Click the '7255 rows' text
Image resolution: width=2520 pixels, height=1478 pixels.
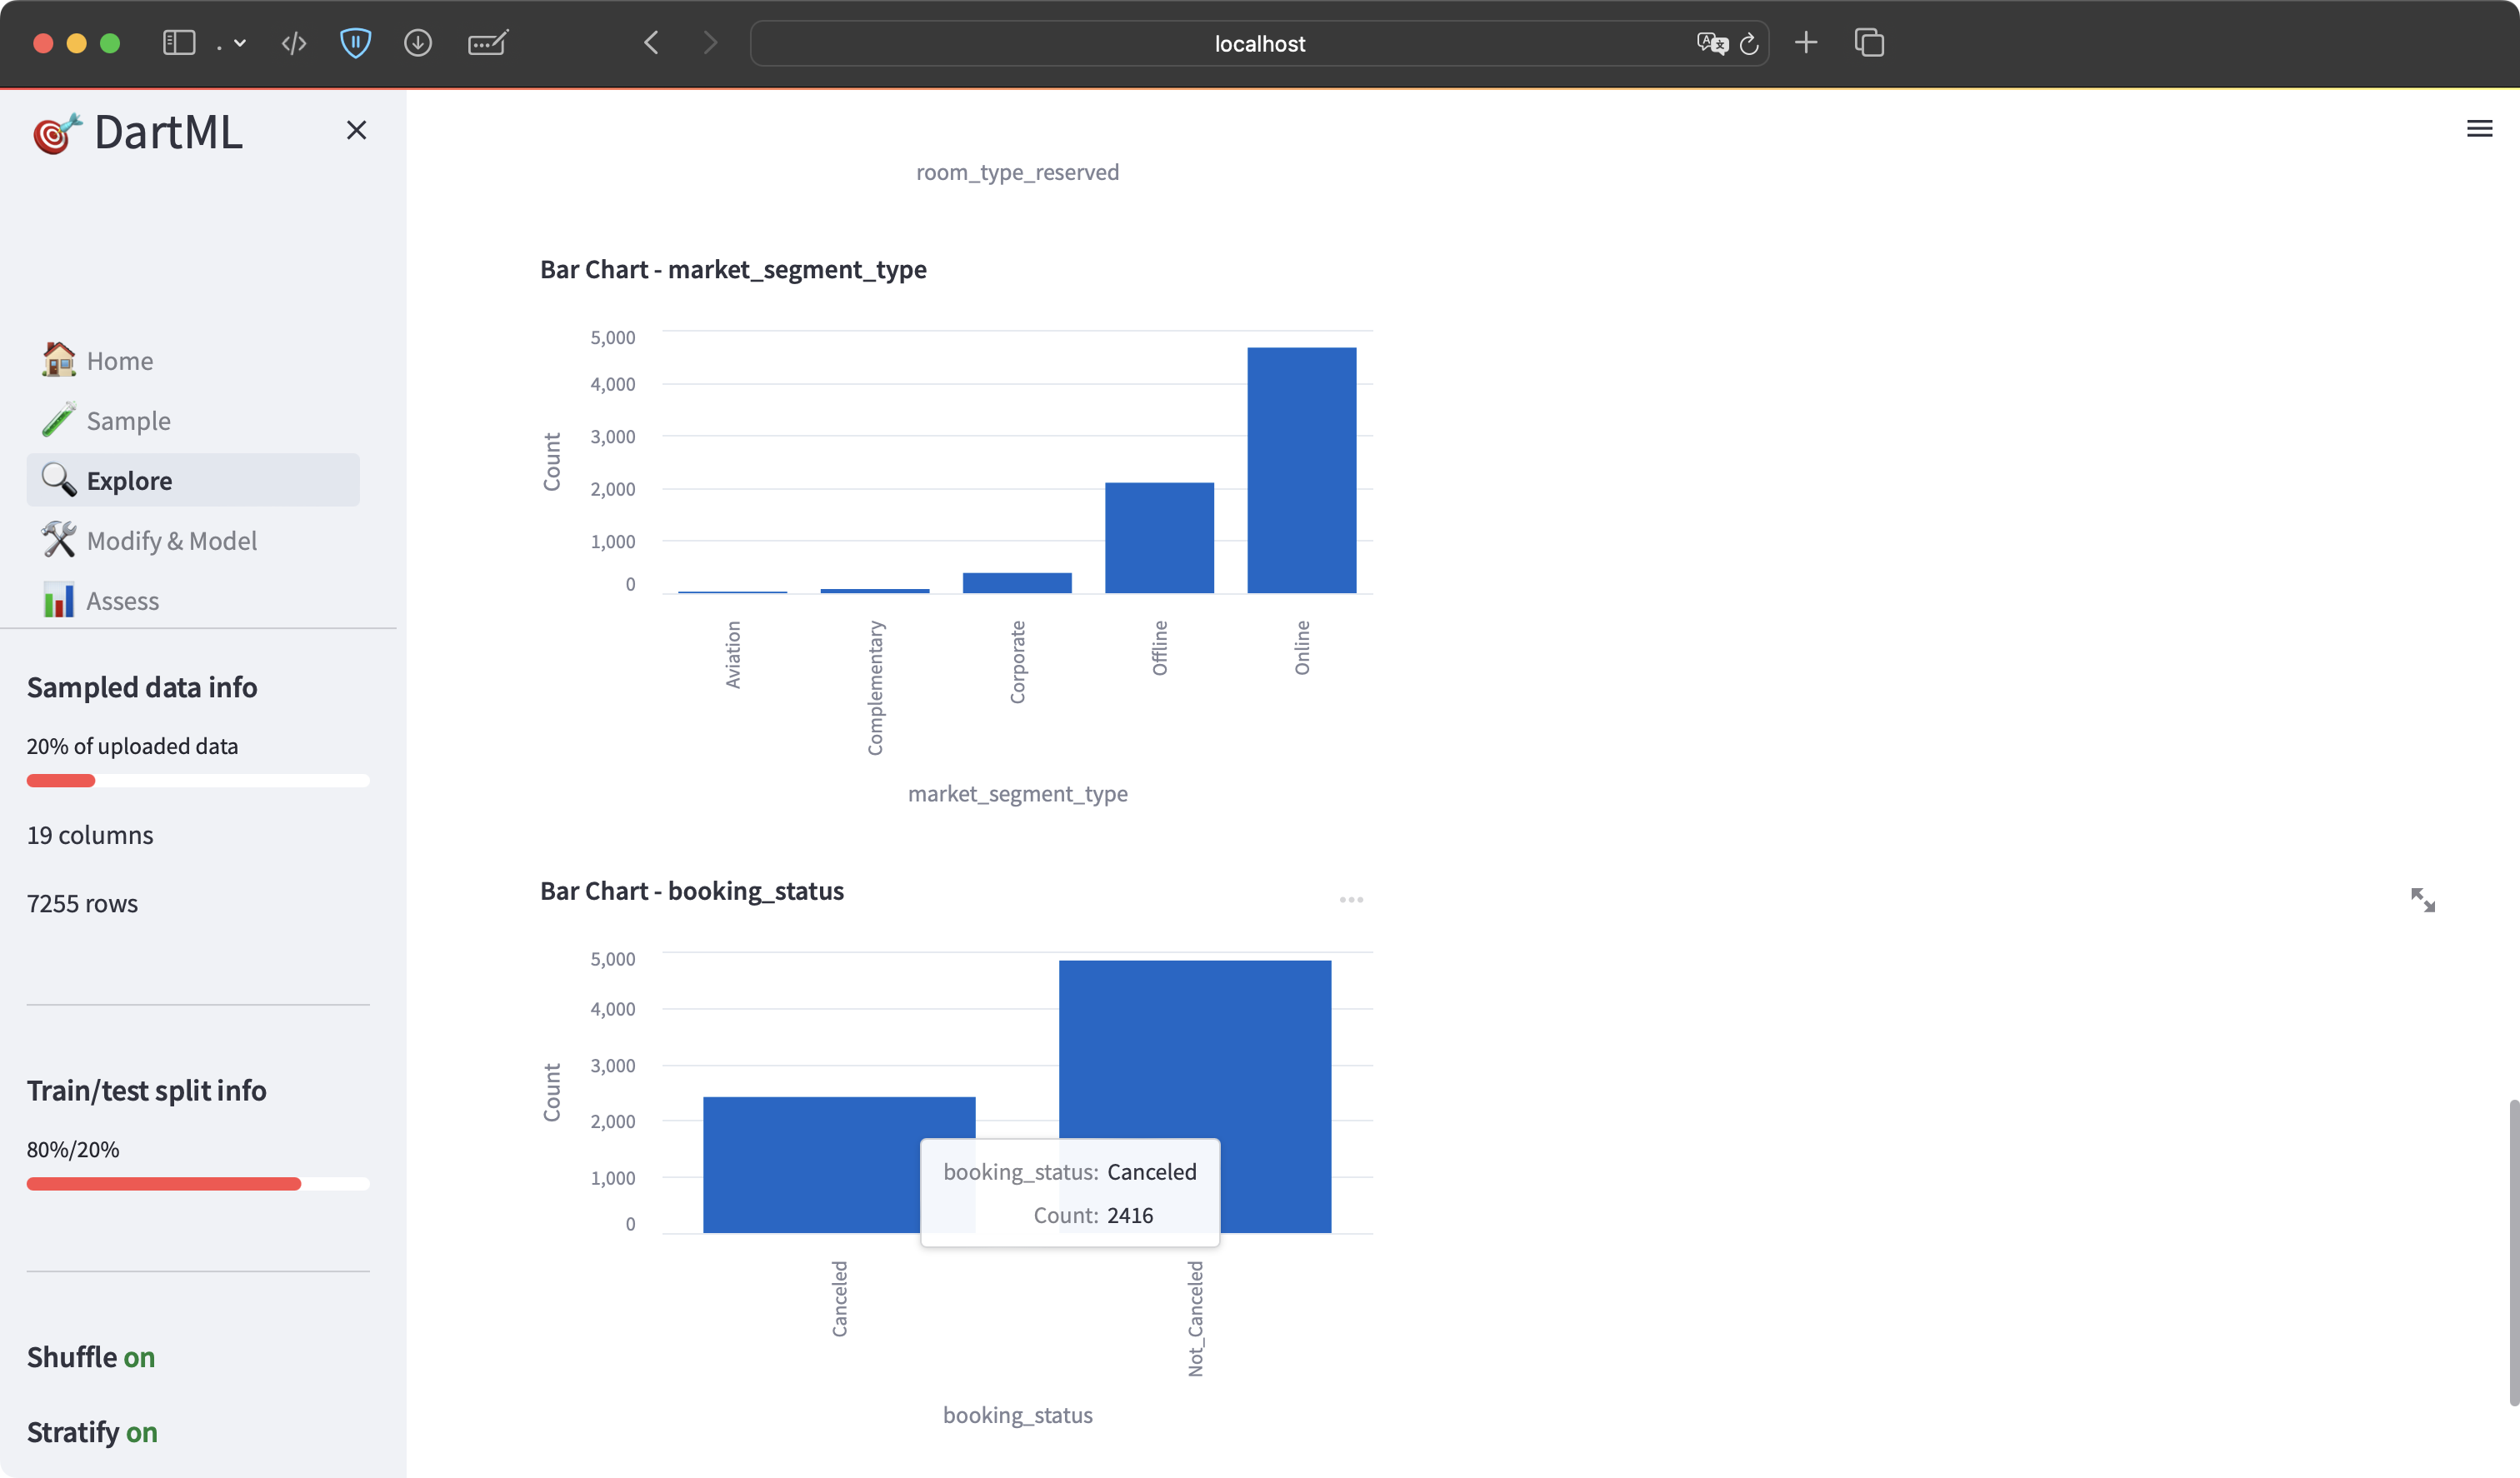tap(82, 904)
